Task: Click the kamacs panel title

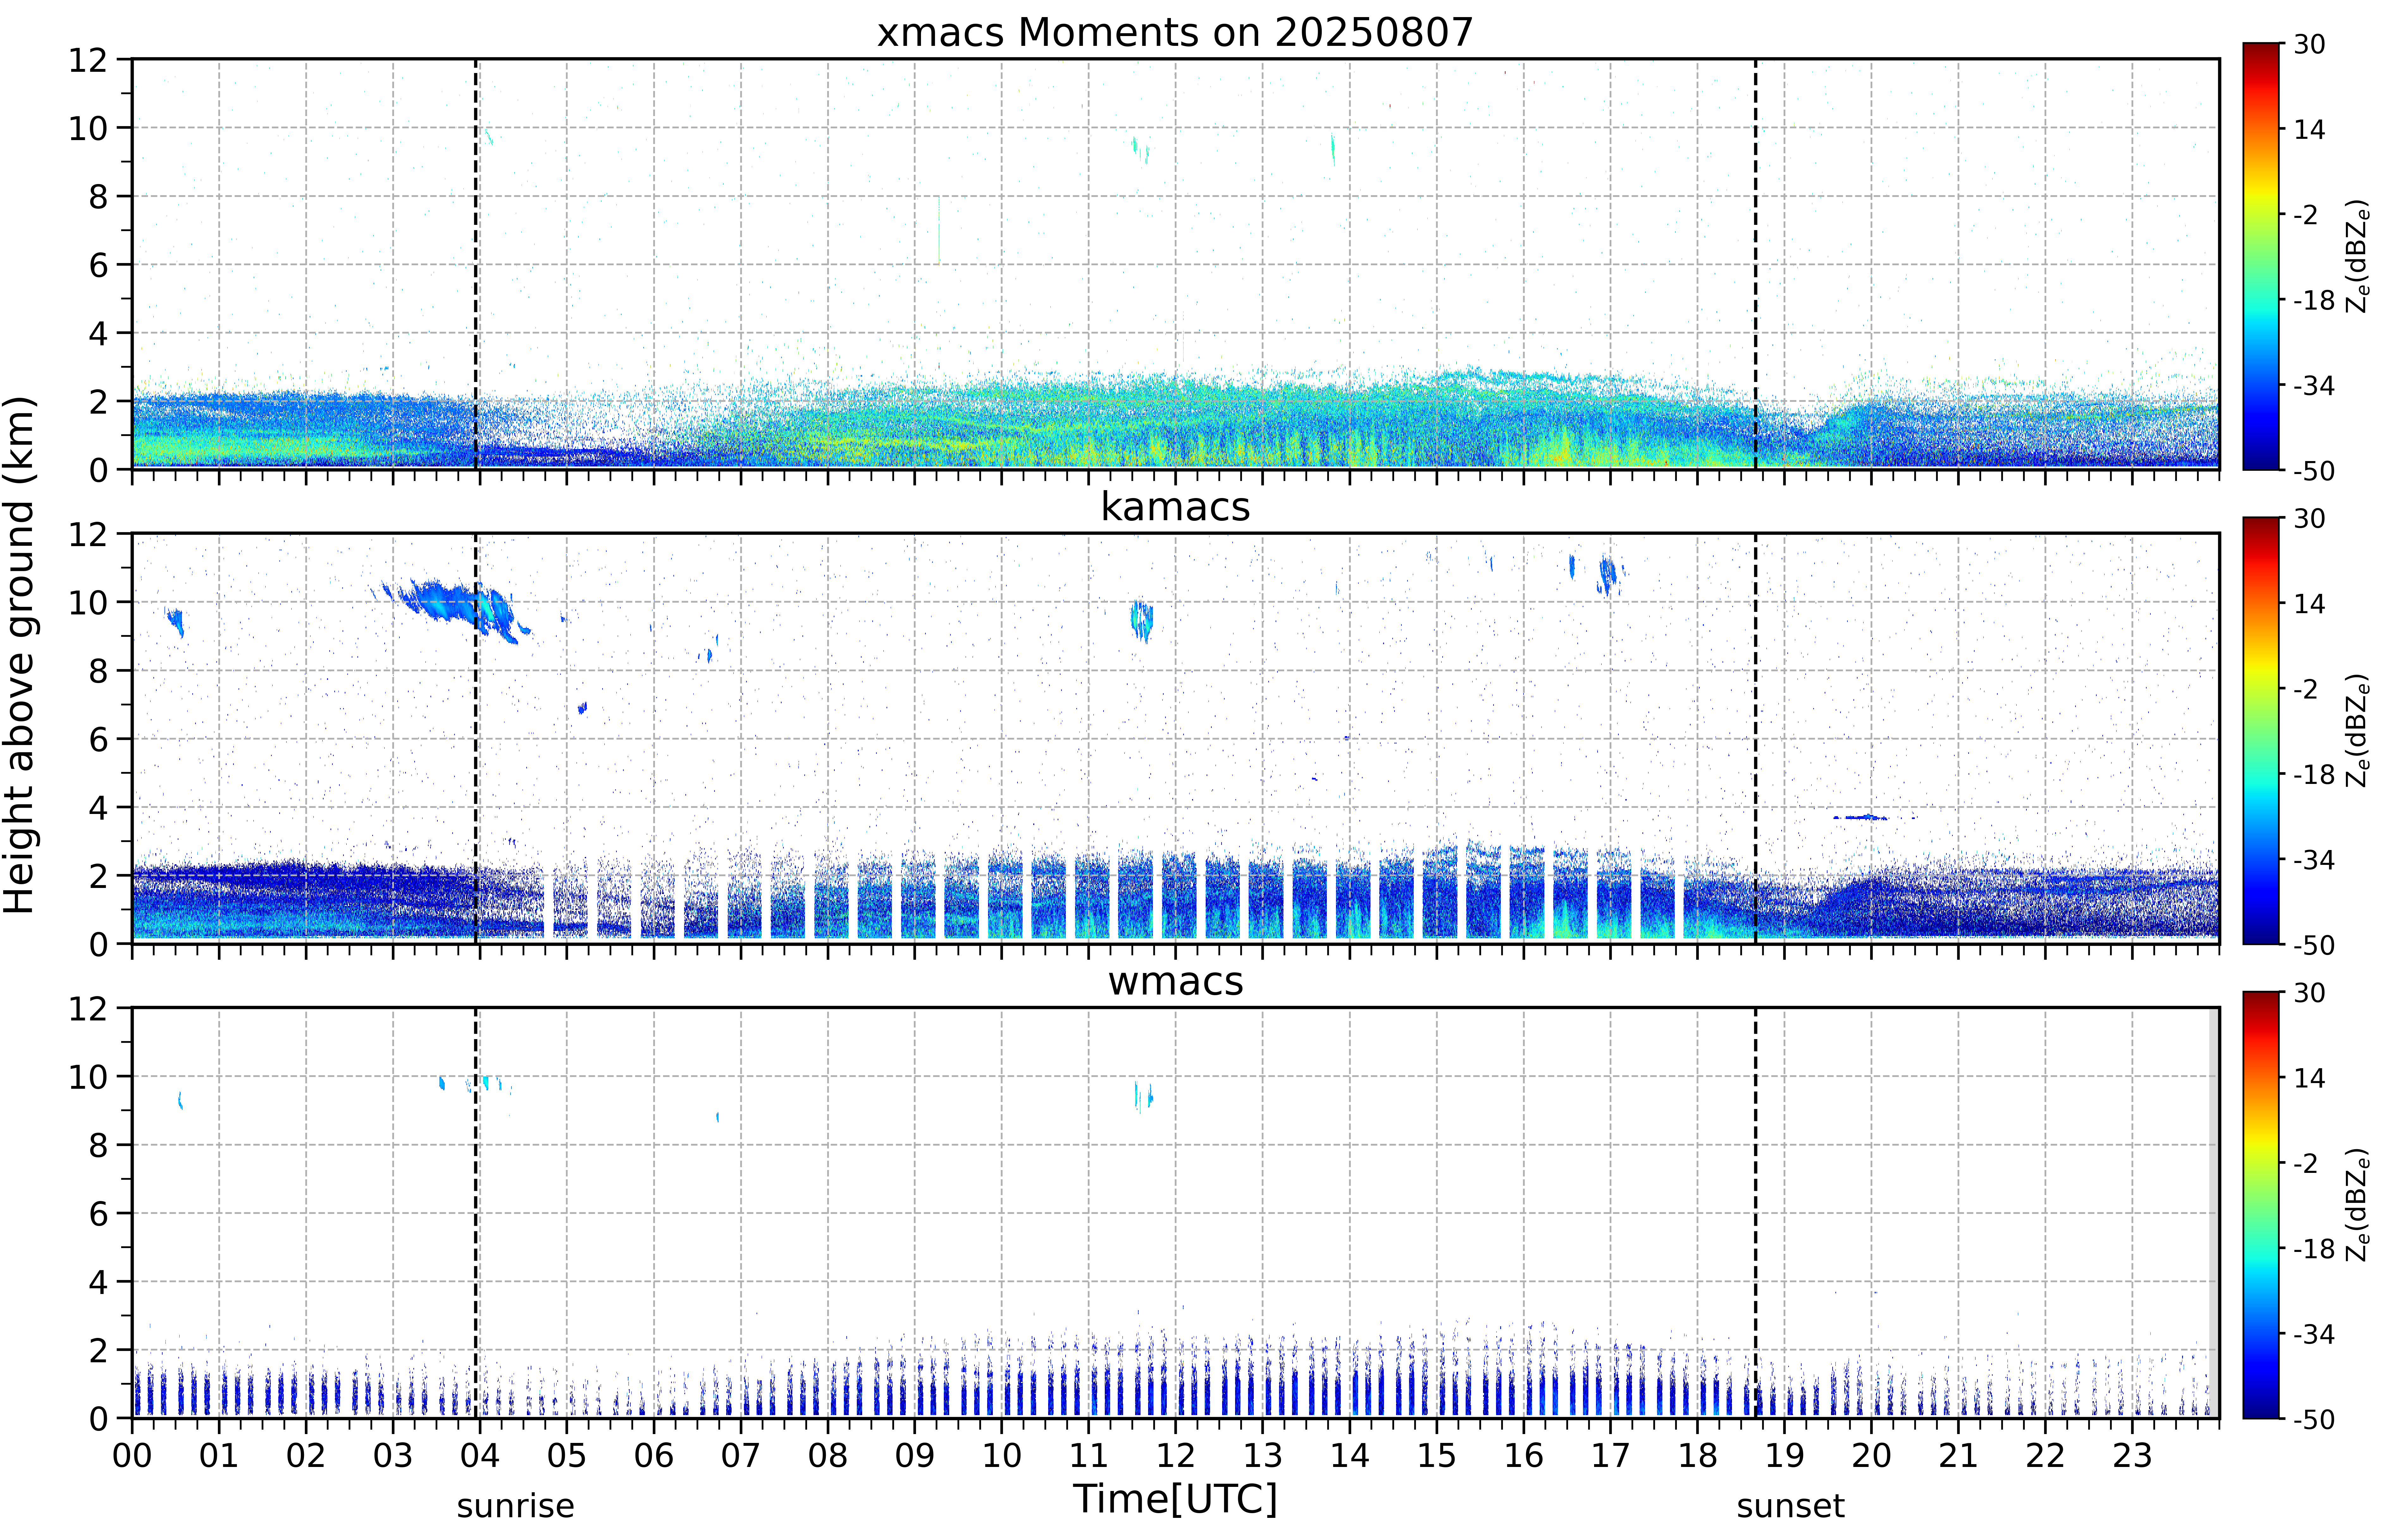Action: 1175,507
